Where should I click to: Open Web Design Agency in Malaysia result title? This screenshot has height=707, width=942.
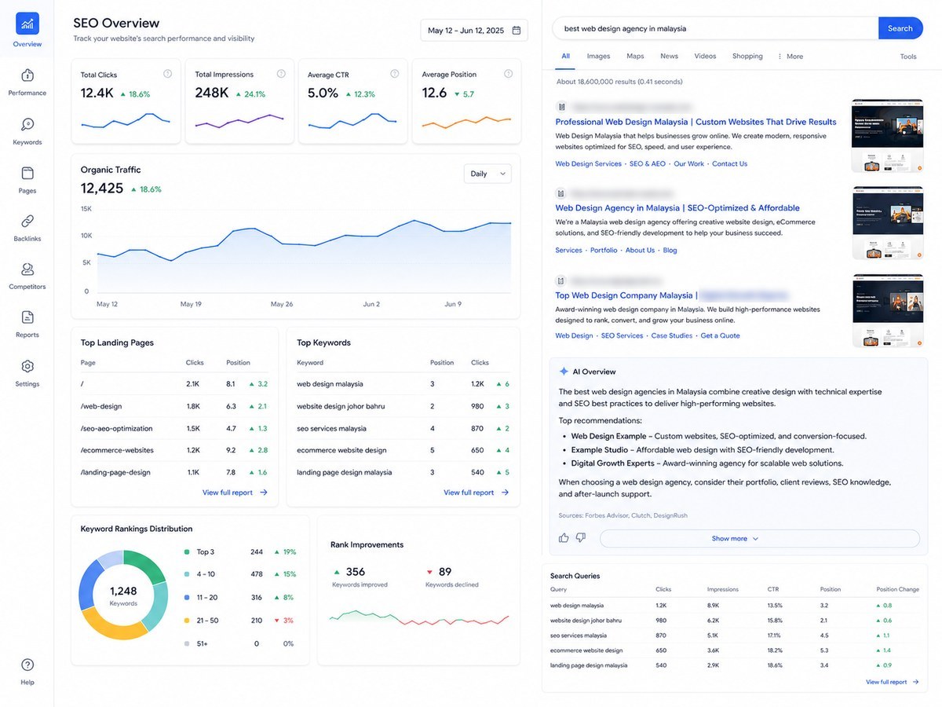pos(677,208)
